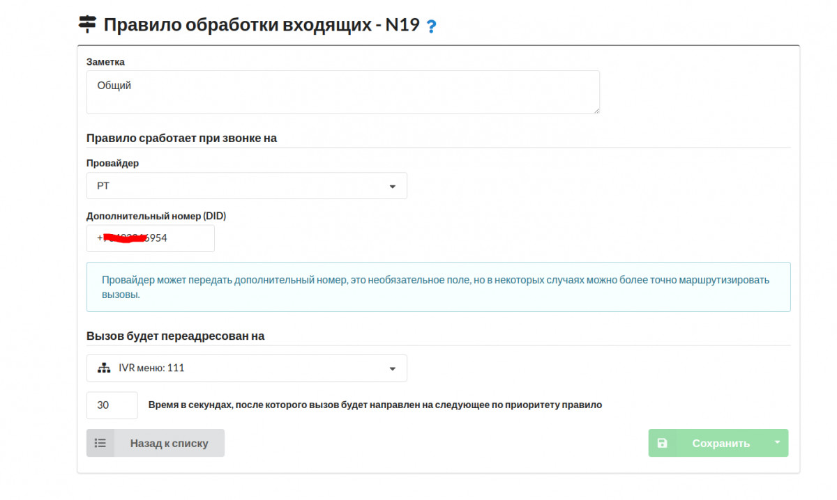Click the IVR menu sitemap icon
This screenshot has height=500, width=837.
tap(104, 368)
